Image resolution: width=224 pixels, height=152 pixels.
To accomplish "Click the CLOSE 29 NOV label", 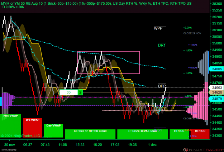I will coord(192,33).
